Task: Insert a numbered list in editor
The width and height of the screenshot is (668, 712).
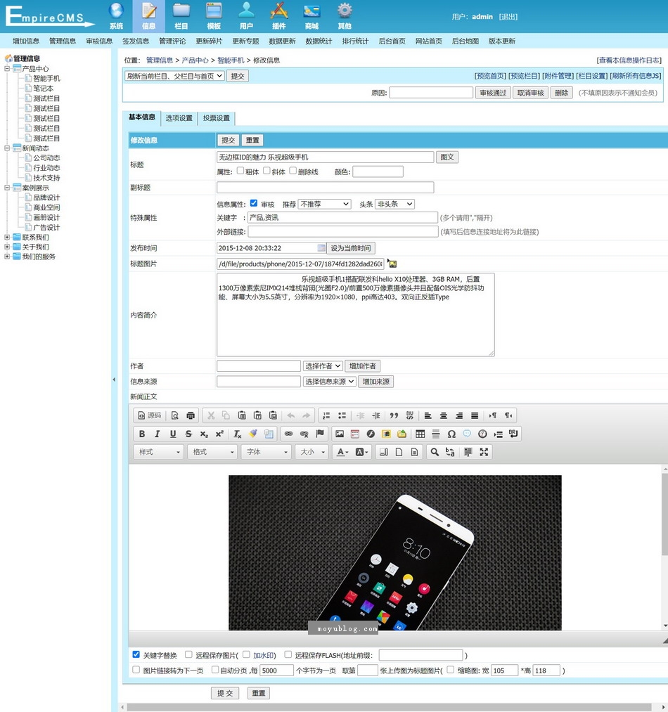Action: 326,415
